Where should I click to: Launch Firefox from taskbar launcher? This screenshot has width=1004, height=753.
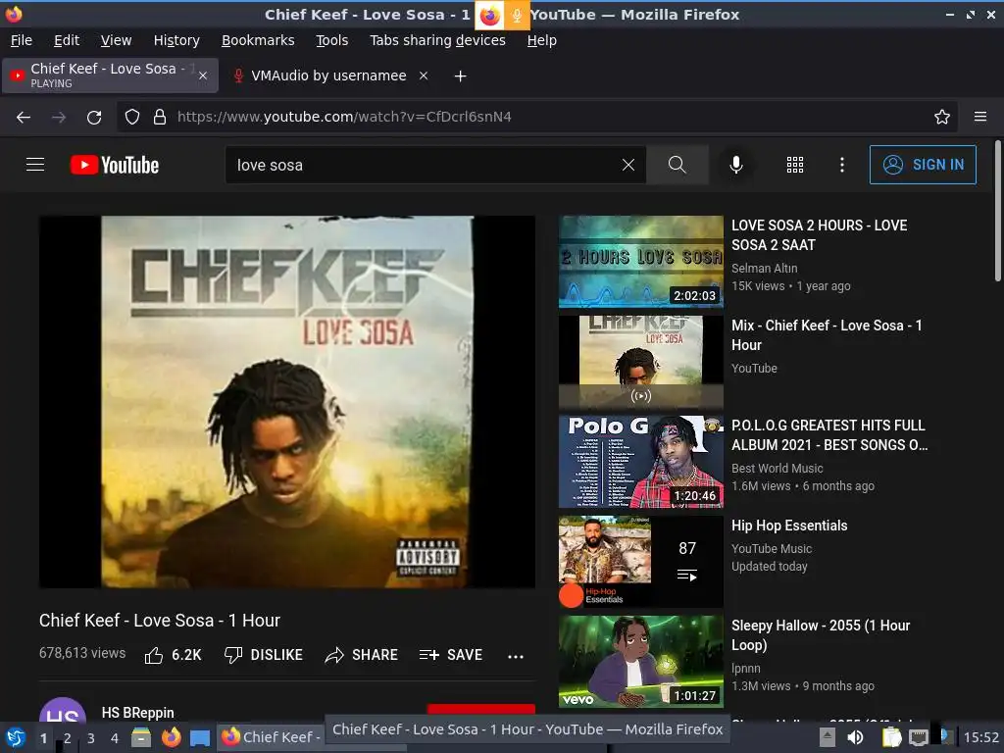(171, 737)
